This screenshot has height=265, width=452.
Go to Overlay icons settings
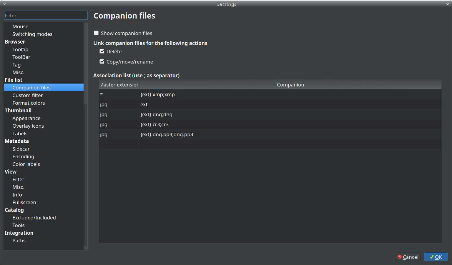pos(28,126)
